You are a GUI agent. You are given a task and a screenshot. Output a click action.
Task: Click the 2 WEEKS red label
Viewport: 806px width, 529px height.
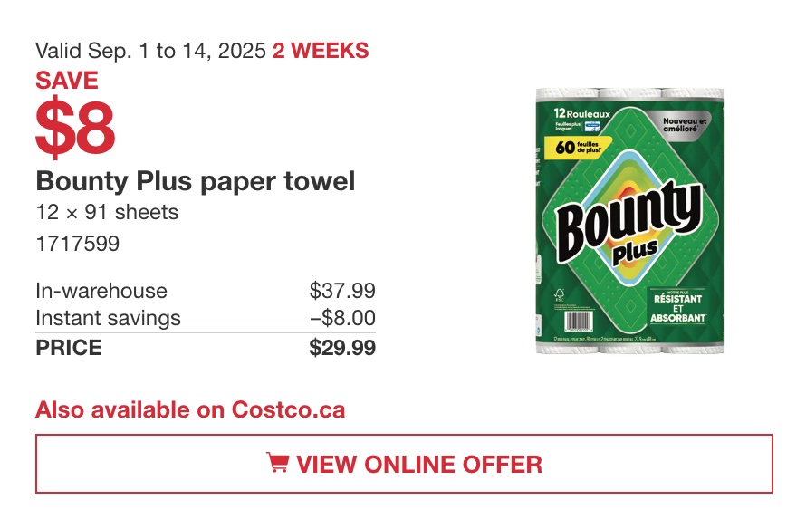pos(321,51)
